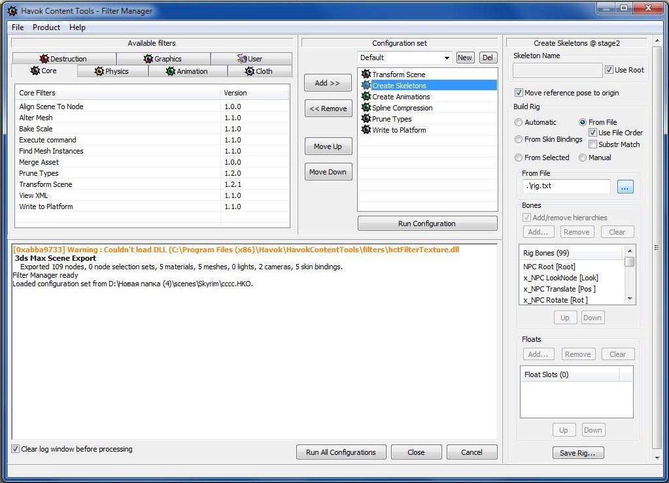The image size is (669, 483).
Task: Click the Graphics tab gear icon
Action: click(x=148, y=58)
